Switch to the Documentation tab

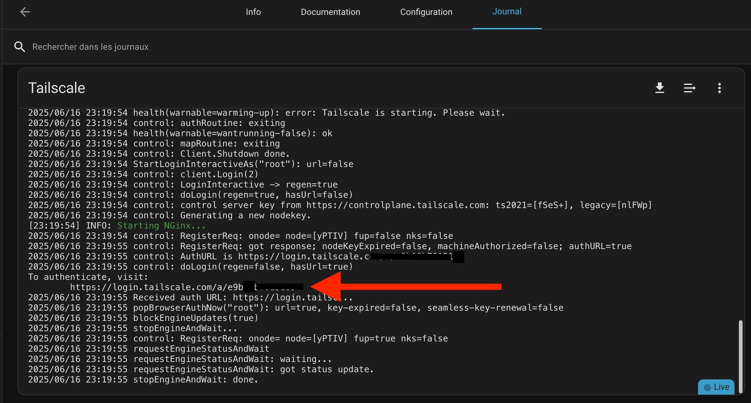[x=330, y=12]
